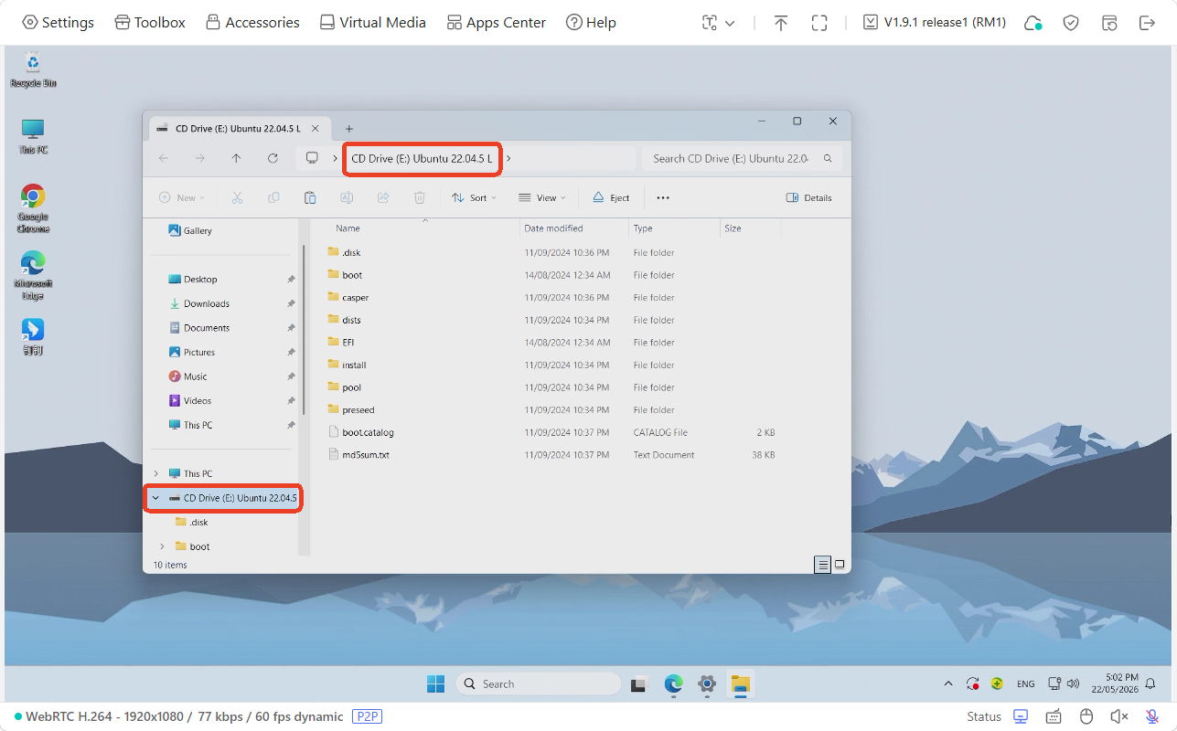Refresh the Explorer folder view

tap(273, 158)
